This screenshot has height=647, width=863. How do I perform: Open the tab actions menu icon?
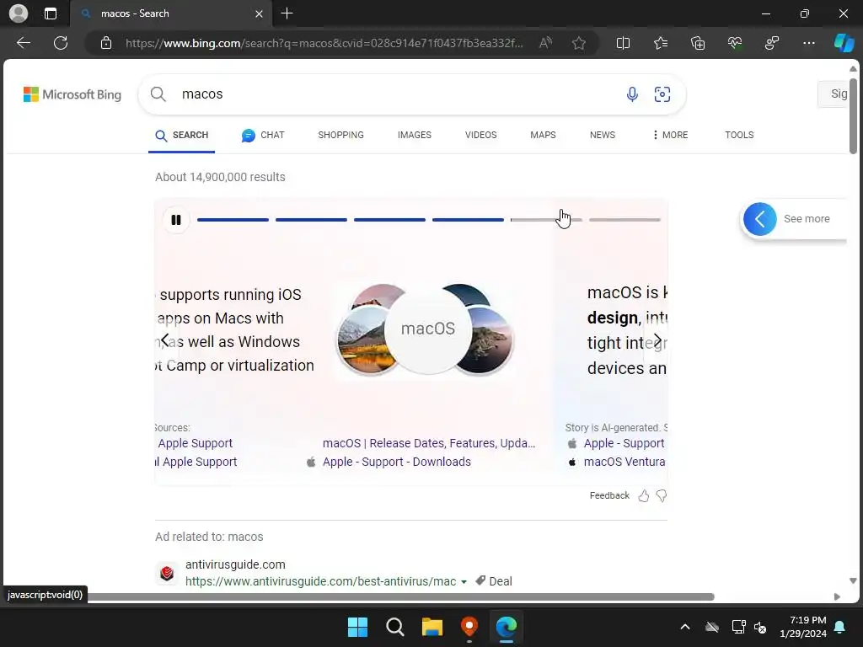click(50, 13)
